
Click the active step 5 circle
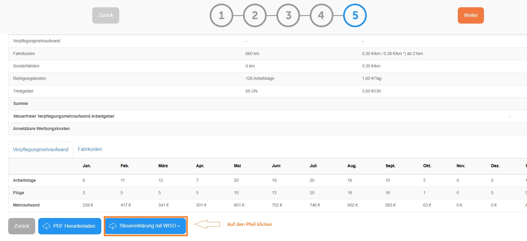[355, 15]
